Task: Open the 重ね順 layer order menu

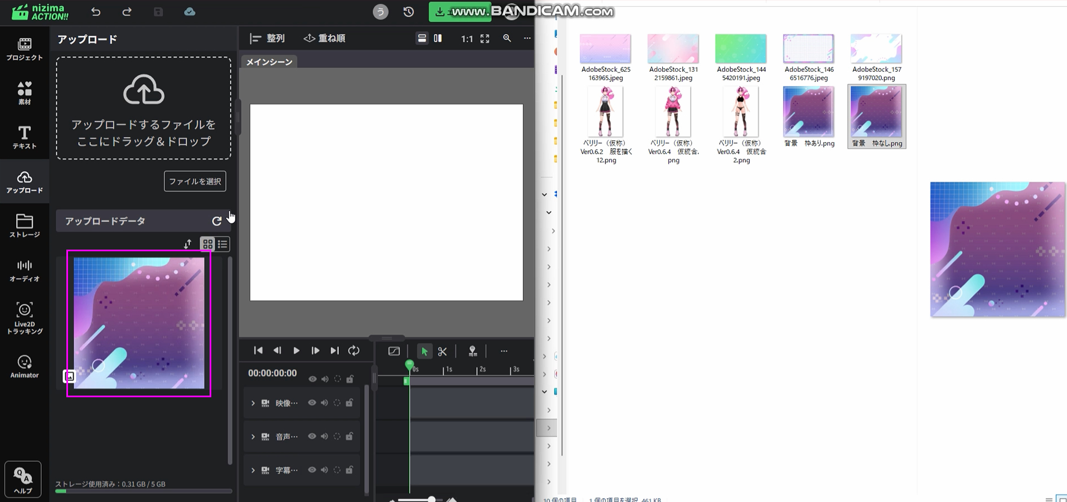Action: coord(324,38)
